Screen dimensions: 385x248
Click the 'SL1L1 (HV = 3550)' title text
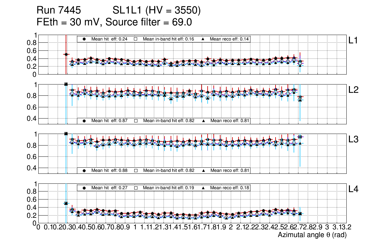point(156,11)
